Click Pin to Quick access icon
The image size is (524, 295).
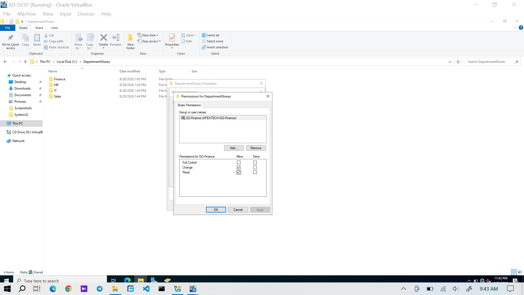[x=11, y=37]
